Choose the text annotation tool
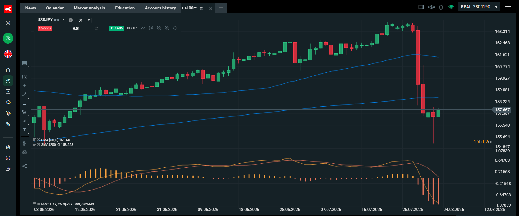Viewport: 519px width, 216px height. (x=25, y=130)
